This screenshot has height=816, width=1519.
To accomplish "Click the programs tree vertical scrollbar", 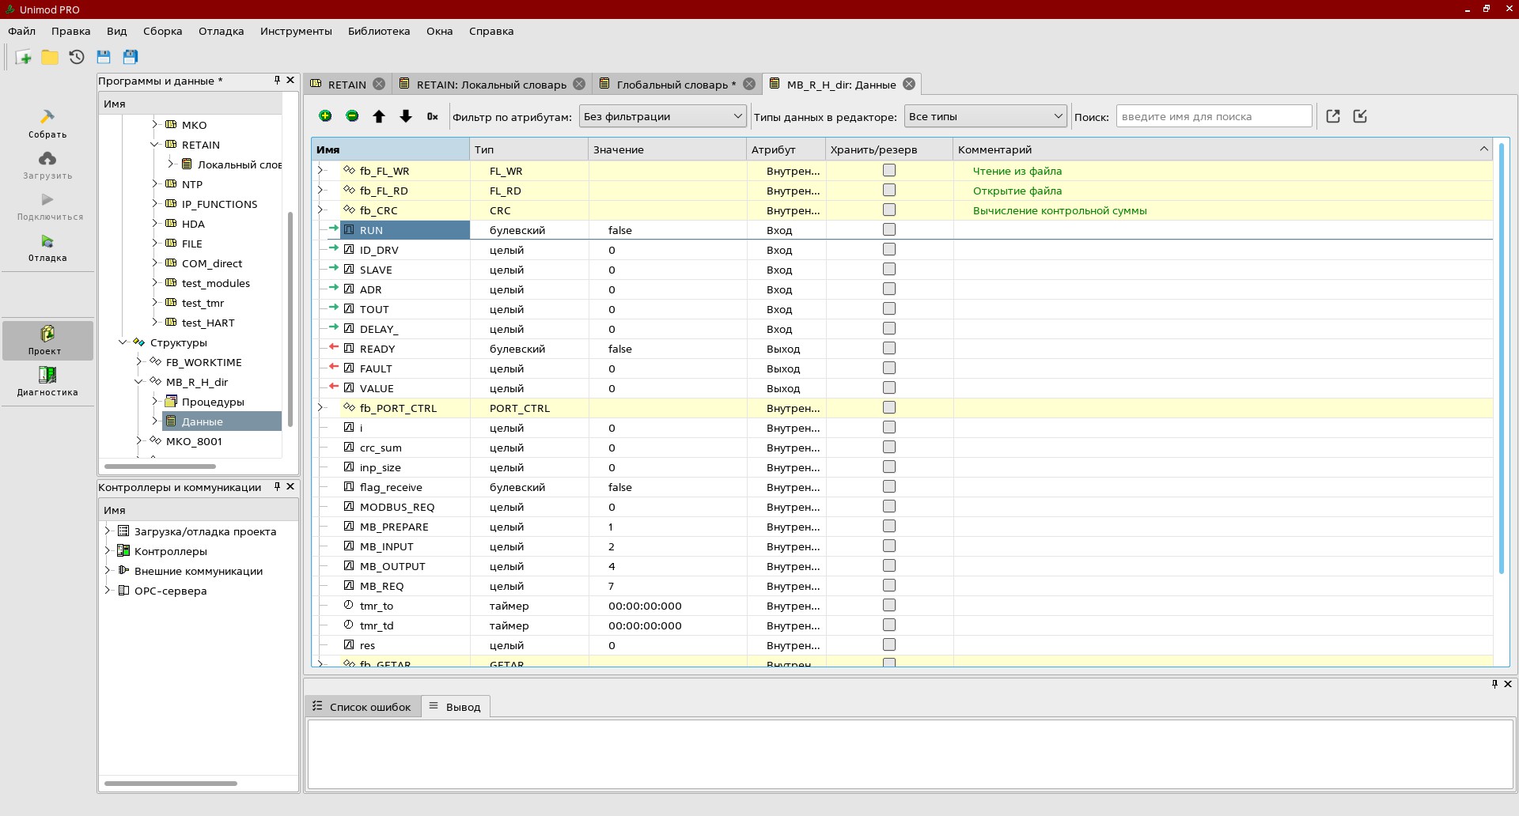I will pyautogui.click(x=290, y=318).
